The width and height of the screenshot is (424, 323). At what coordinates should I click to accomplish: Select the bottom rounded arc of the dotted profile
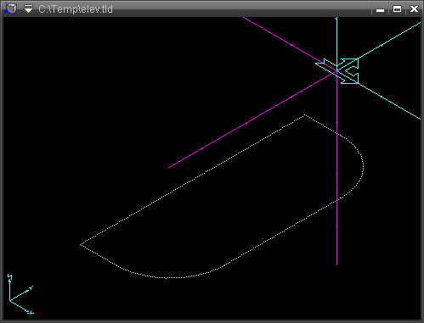point(167,276)
